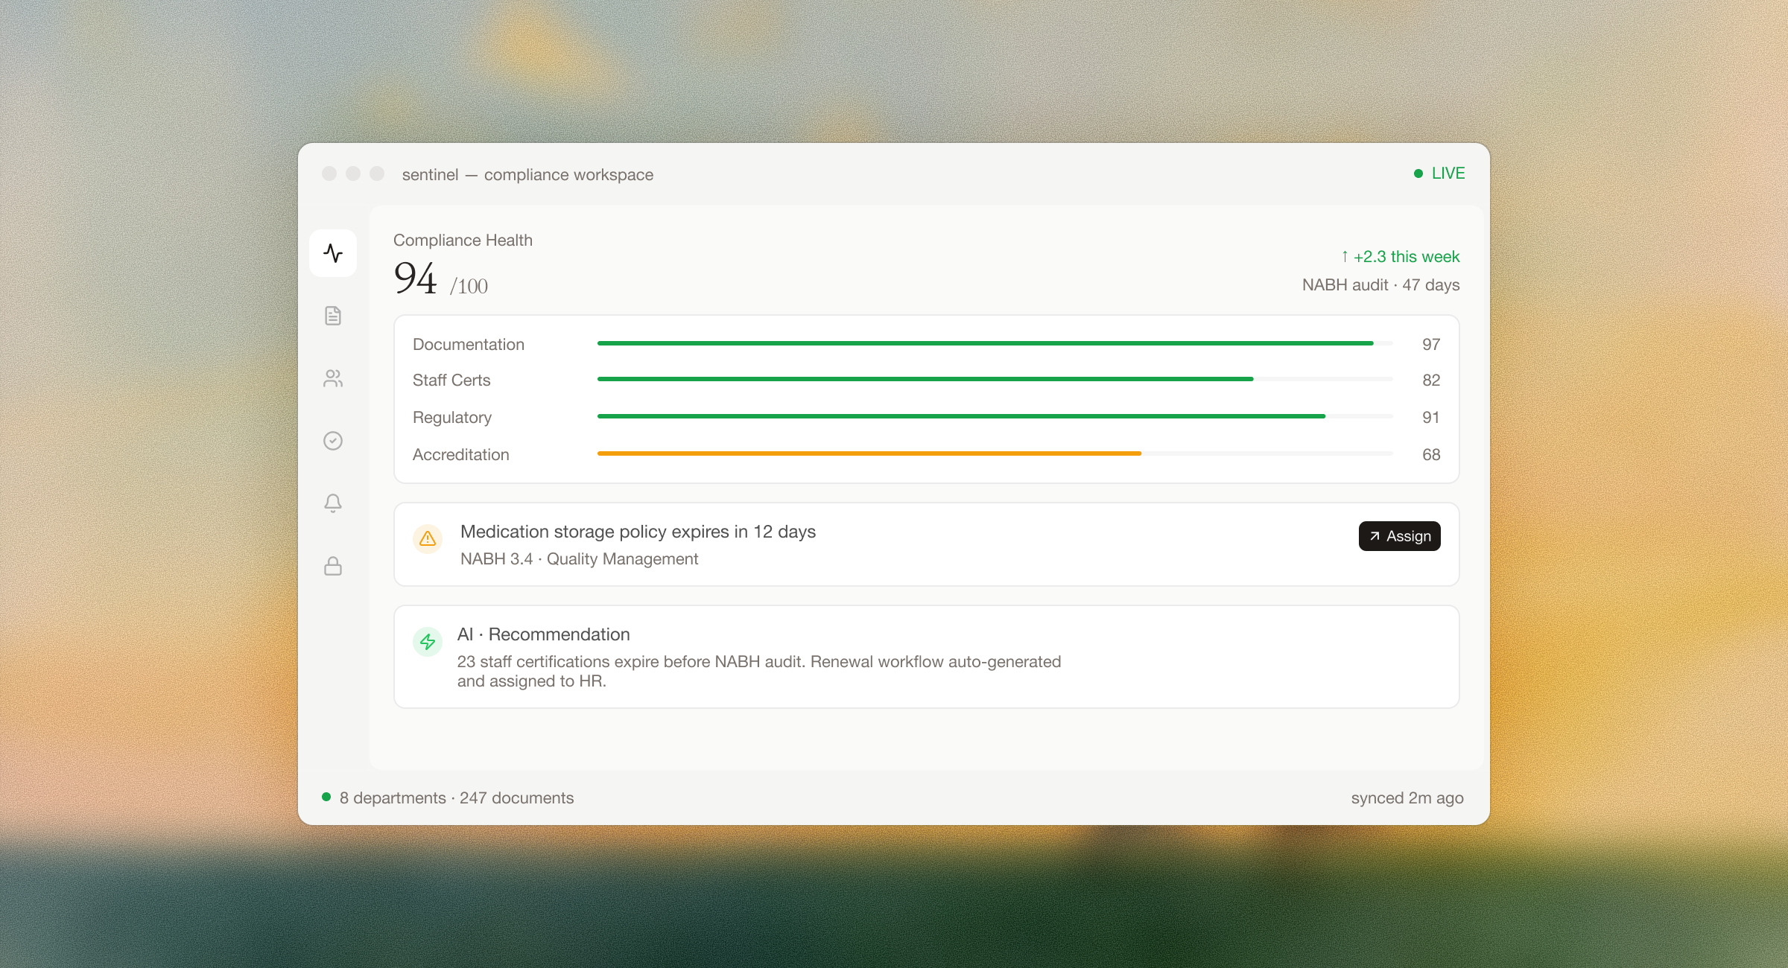Click the Compliance Health heading
Image resolution: width=1788 pixels, height=968 pixels.
[x=463, y=241]
